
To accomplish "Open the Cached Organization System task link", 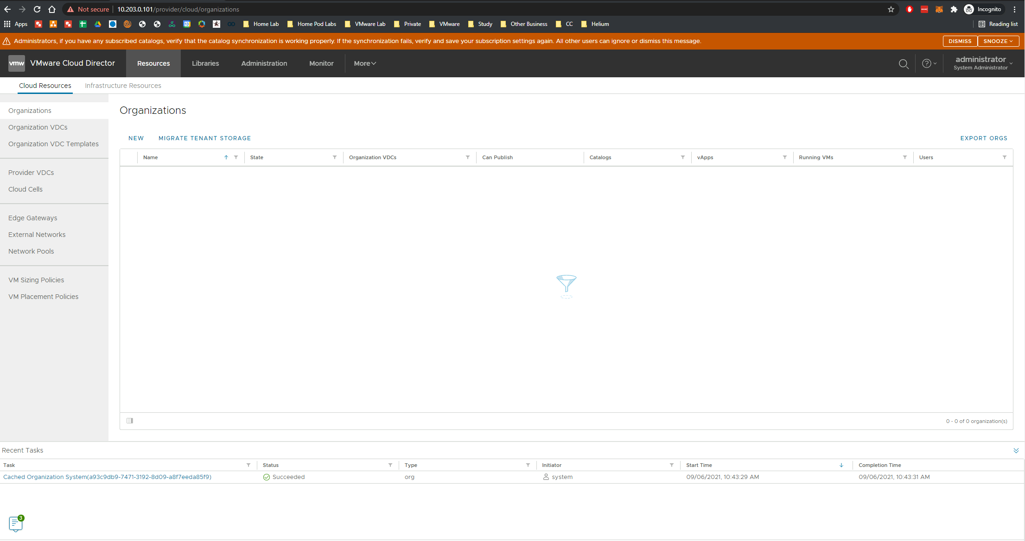I will (107, 477).
